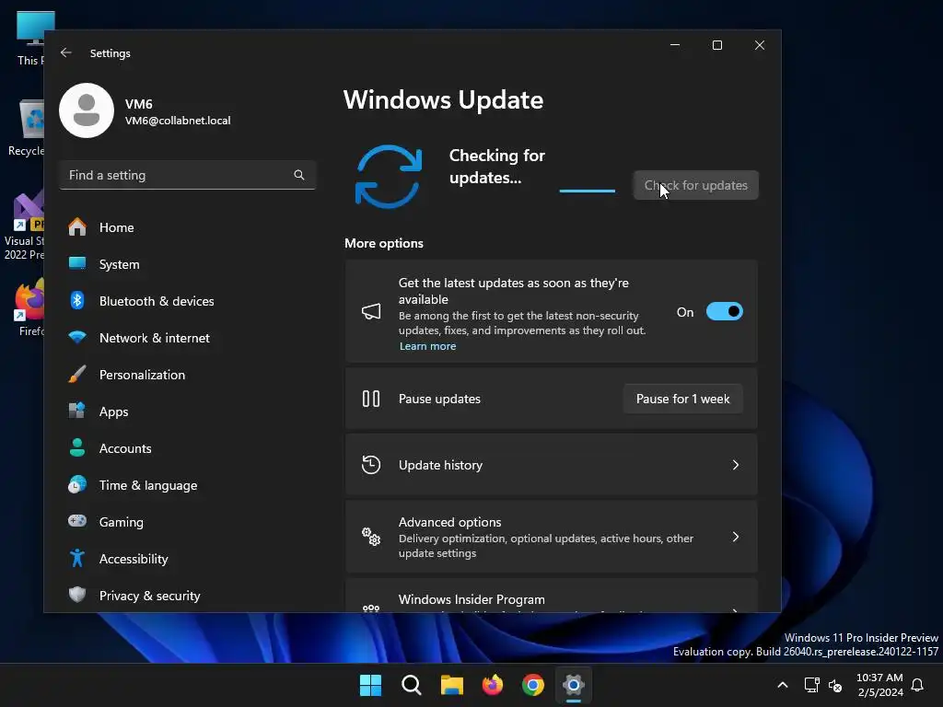Go back with the Settings back arrow
Viewport: 943px width, 707px height.
pos(65,52)
